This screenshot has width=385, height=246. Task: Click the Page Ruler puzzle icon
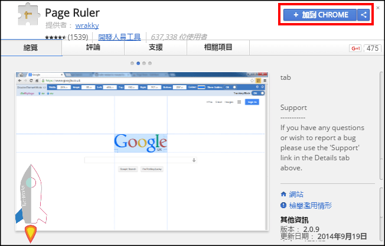point(28,14)
